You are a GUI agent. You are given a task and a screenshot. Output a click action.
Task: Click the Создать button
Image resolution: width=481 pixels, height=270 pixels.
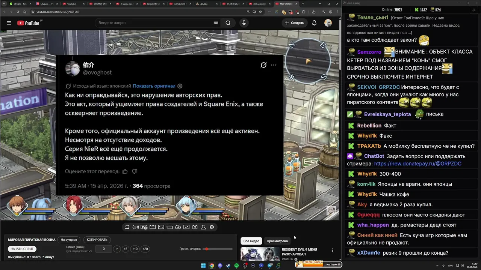click(x=294, y=23)
